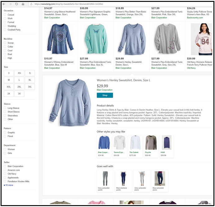Screen dimensions: 215x207
Task: Select the Blue elastane pants suggestion
Action: 123,181
